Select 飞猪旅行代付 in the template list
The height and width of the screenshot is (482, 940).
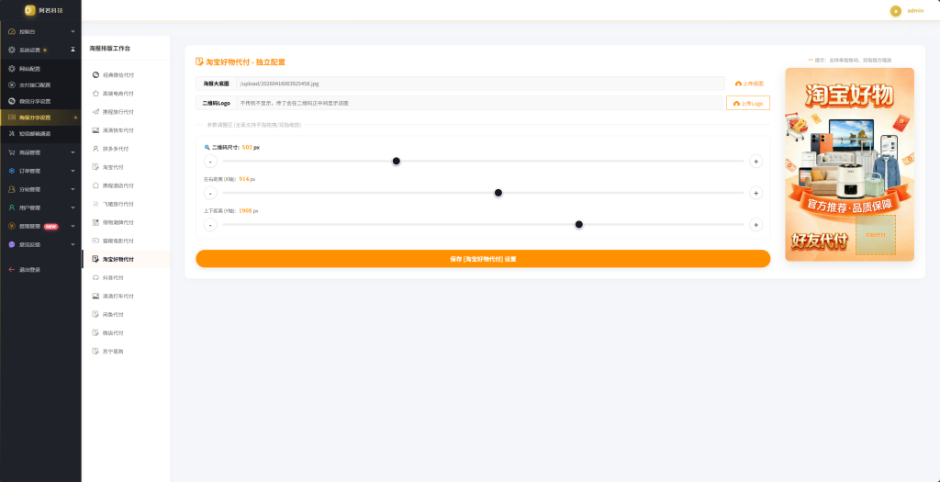[126, 204]
